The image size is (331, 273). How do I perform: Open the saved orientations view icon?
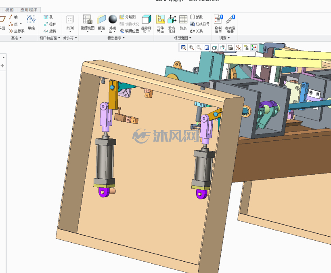click(222, 48)
